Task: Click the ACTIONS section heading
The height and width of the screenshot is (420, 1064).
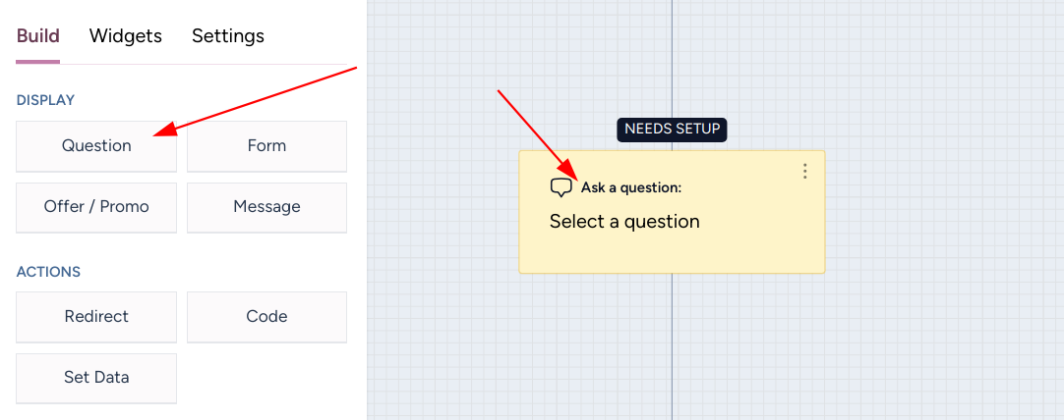Action: pos(48,272)
